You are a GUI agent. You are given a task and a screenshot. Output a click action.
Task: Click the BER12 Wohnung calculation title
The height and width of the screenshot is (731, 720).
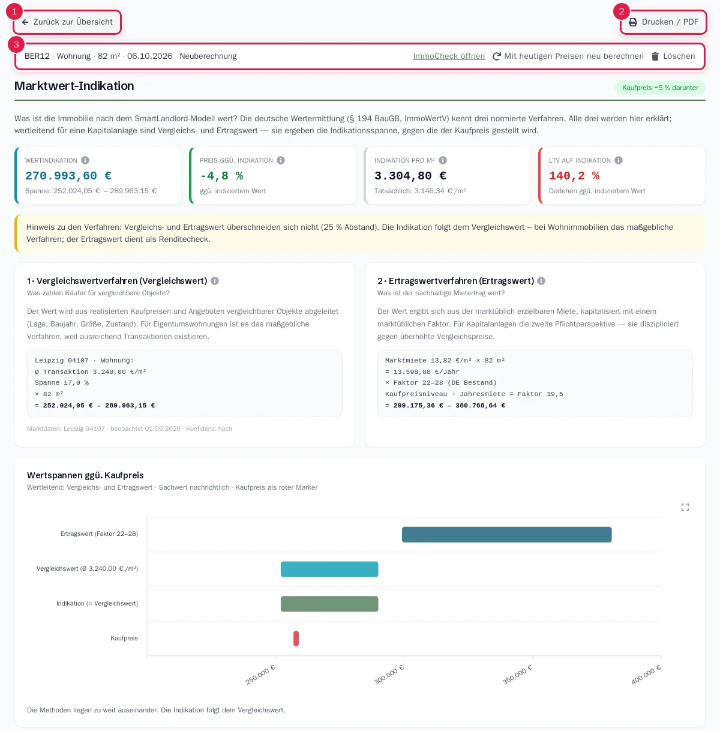131,56
